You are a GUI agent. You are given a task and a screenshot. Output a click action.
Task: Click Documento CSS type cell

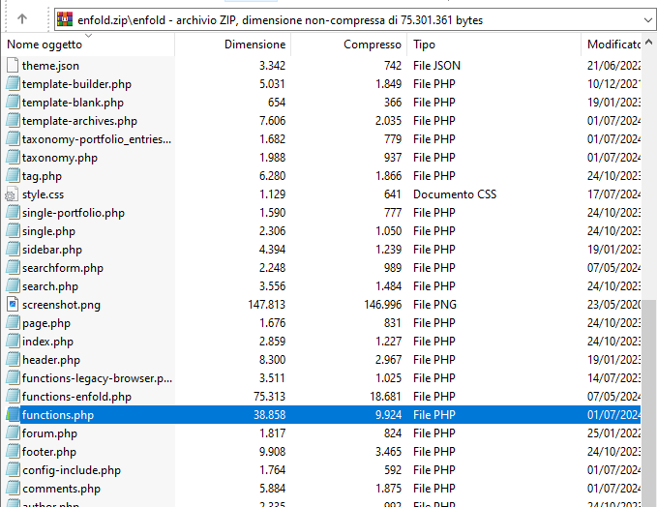[x=455, y=194]
